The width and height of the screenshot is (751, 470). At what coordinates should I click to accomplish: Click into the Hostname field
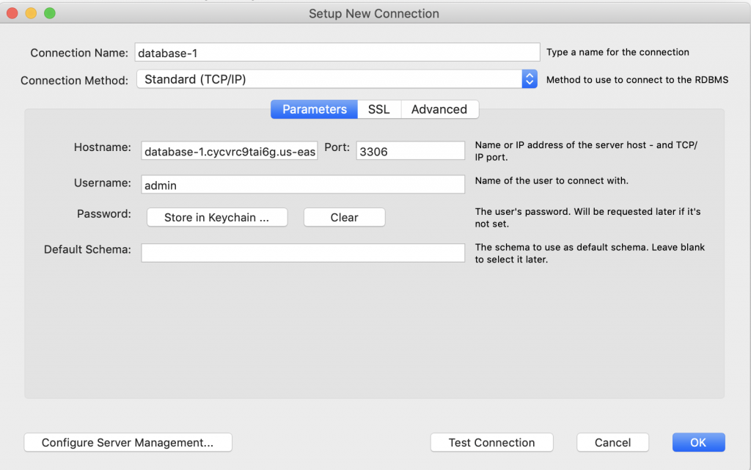click(x=230, y=151)
